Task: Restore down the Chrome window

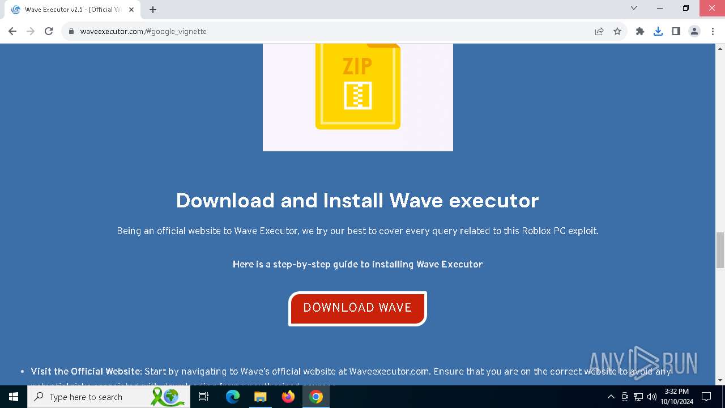Action: [x=686, y=8]
